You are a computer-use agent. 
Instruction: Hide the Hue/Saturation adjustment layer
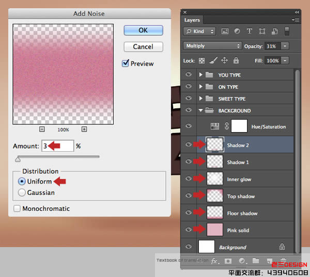click(x=189, y=126)
